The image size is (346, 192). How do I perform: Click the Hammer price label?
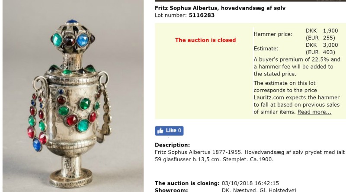click(273, 34)
